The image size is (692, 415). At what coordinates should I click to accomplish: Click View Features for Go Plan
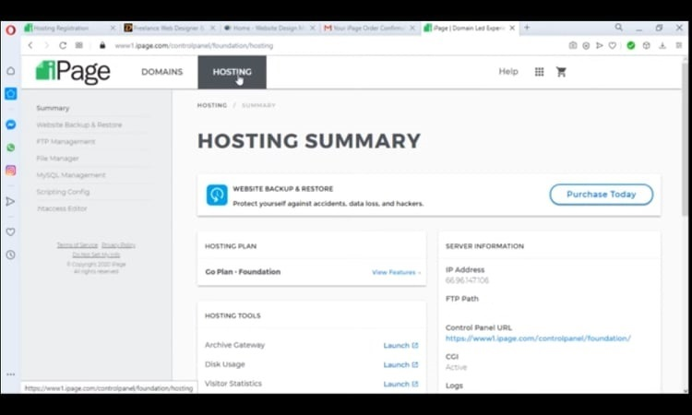click(x=396, y=273)
